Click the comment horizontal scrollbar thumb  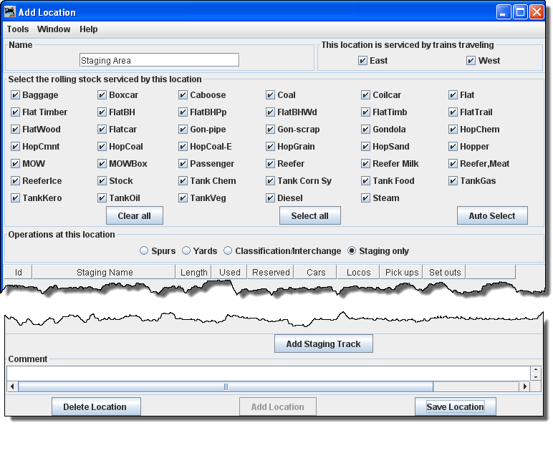[226, 386]
